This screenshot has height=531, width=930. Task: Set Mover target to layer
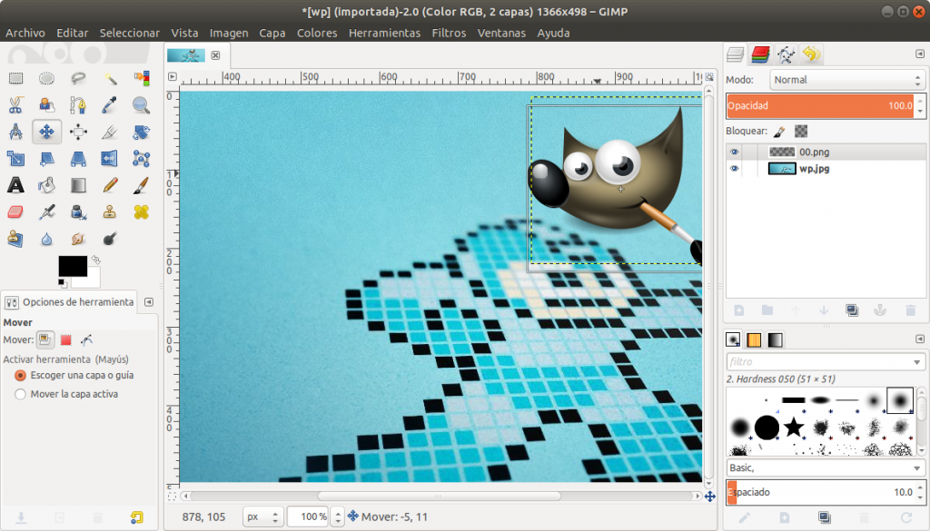45,339
